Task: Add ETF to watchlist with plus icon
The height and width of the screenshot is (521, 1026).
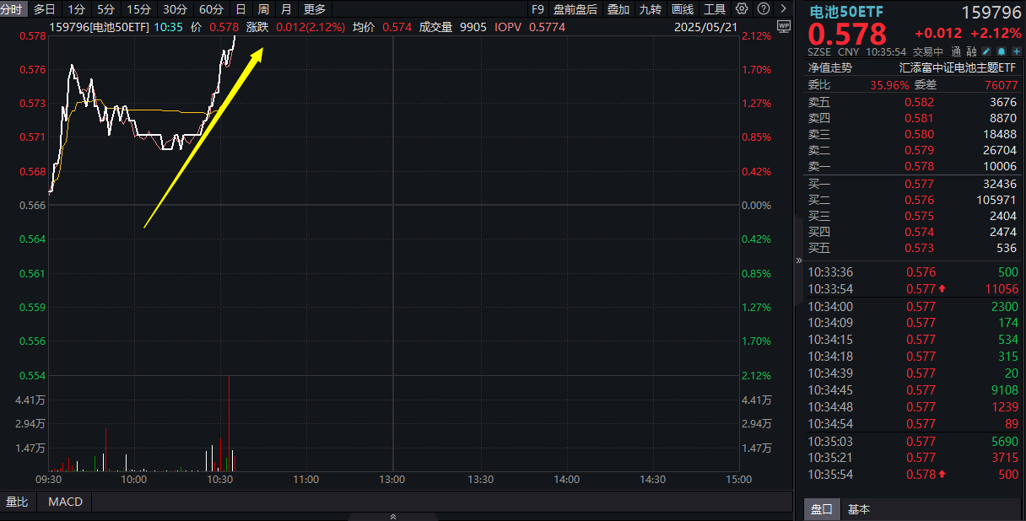Action: [x=1016, y=51]
